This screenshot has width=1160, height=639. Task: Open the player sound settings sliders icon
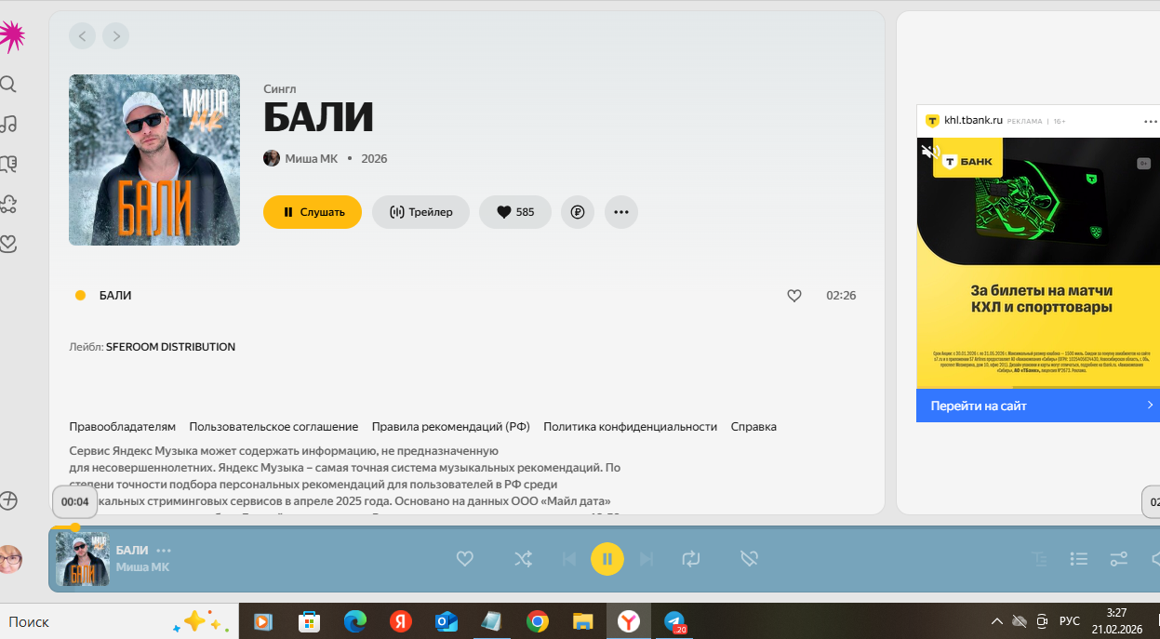tap(1119, 559)
